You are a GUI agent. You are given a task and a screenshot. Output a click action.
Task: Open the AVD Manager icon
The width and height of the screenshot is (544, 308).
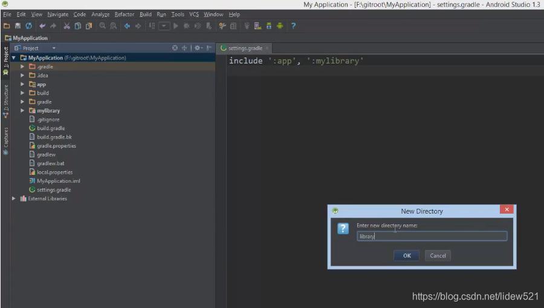click(257, 26)
